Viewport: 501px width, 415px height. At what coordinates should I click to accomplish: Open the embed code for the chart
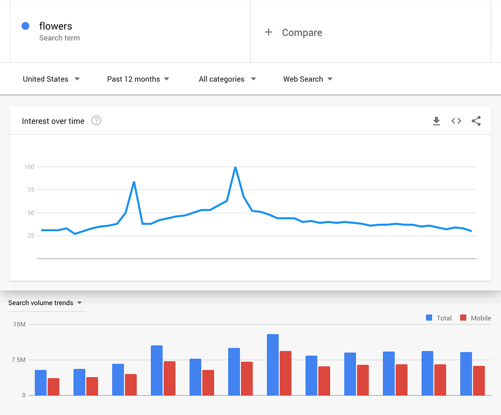click(456, 121)
